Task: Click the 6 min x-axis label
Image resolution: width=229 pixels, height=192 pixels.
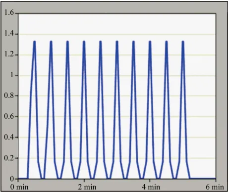Action: pyautogui.click(x=215, y=187)
